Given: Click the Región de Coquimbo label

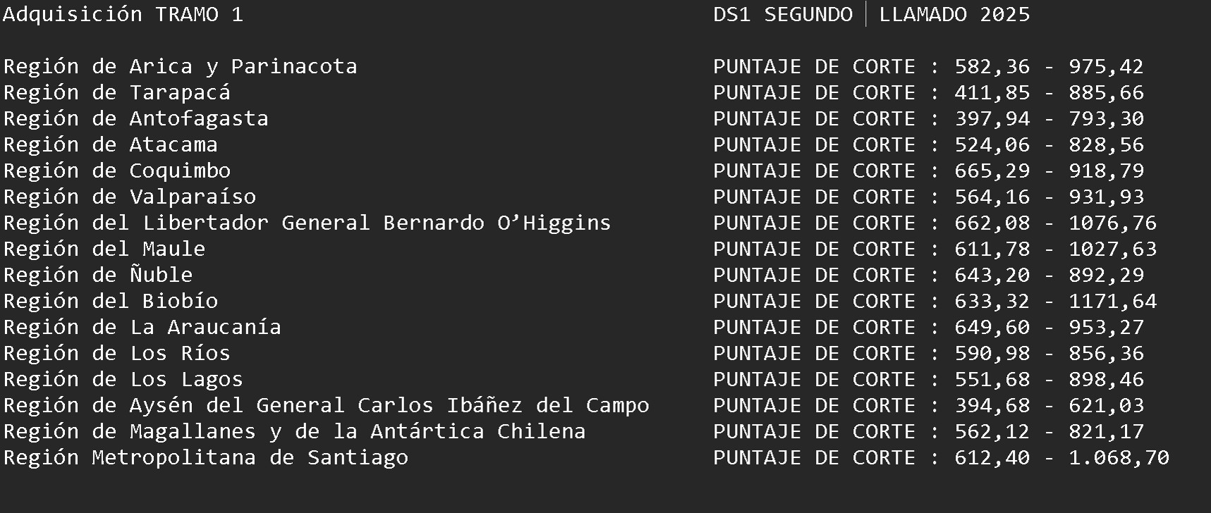Looking at the screenshot, I should pyautogui.click(x=116, y=171).
